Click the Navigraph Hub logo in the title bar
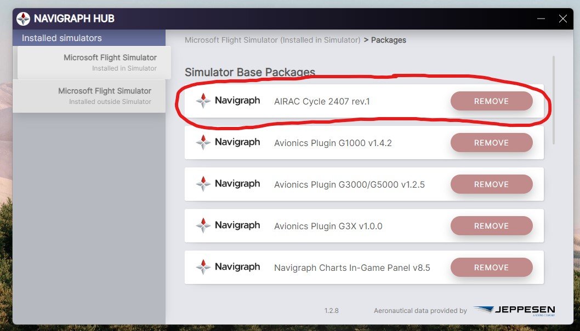Image resolution: width=580 pixels, height=331 pixels. click(x=23, y=18)
